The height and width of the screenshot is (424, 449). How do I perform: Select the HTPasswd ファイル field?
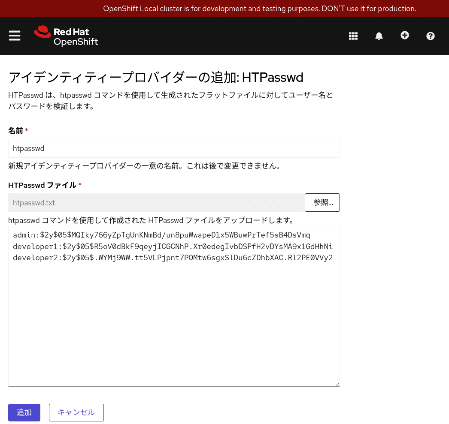pyautogui.click(x=156, y=202)
